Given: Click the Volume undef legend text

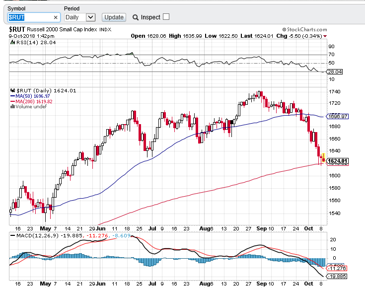Looking at the screenshot, I should [x=31, y=107].
